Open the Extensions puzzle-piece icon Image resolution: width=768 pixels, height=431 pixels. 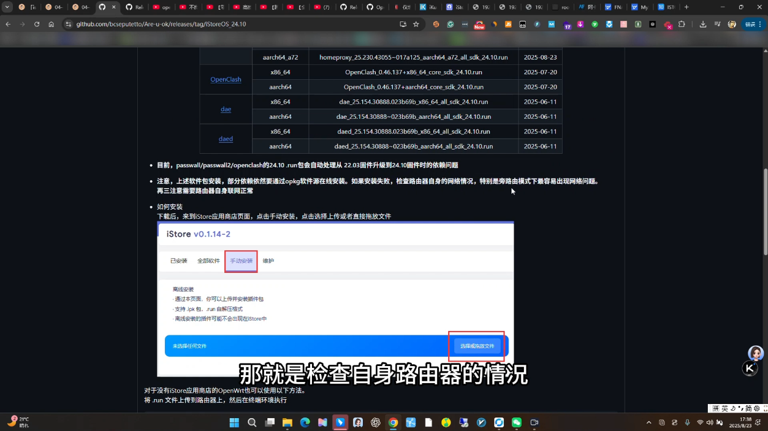click(682, 25)
